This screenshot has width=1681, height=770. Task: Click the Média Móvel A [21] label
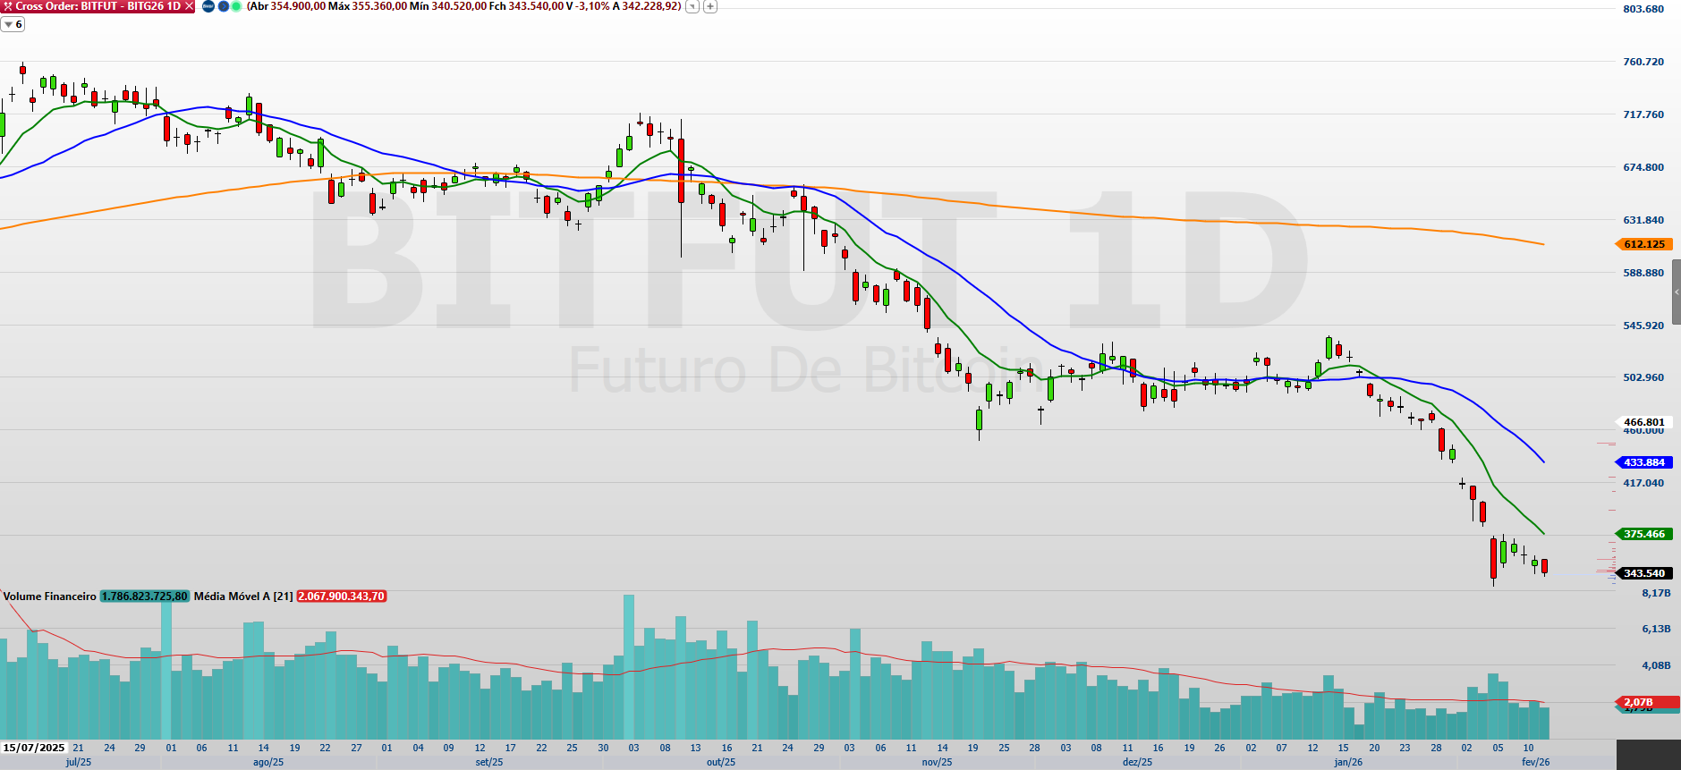pos(242,597)
